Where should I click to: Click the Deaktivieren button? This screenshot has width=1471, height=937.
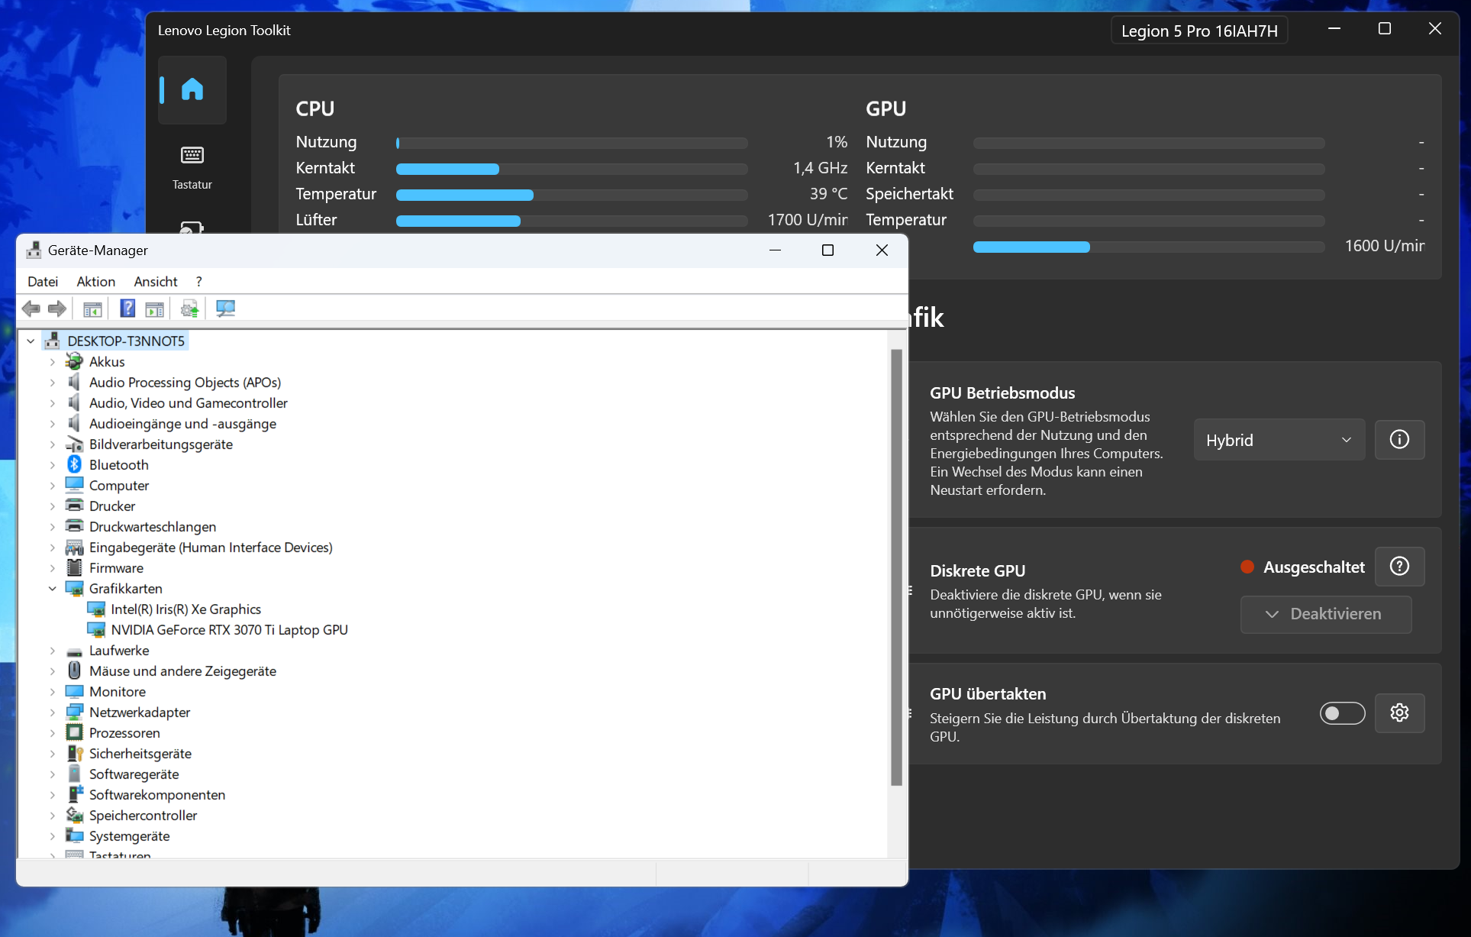click(1325, 614)
